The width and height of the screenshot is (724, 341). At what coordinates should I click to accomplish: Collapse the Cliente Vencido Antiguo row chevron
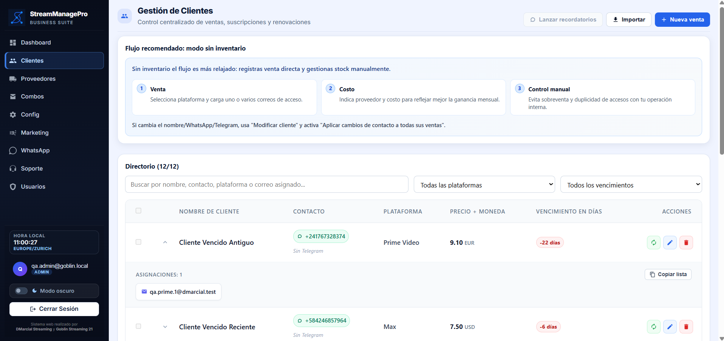click(x=165, y=243)
